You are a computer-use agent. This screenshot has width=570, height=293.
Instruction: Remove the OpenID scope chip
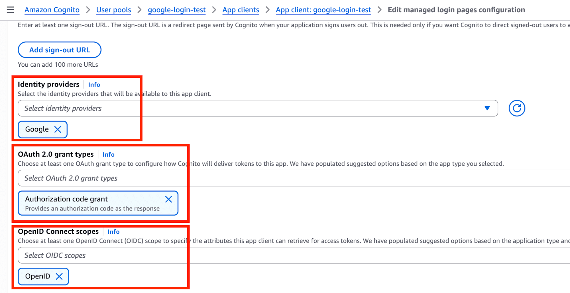coord(59,276)
